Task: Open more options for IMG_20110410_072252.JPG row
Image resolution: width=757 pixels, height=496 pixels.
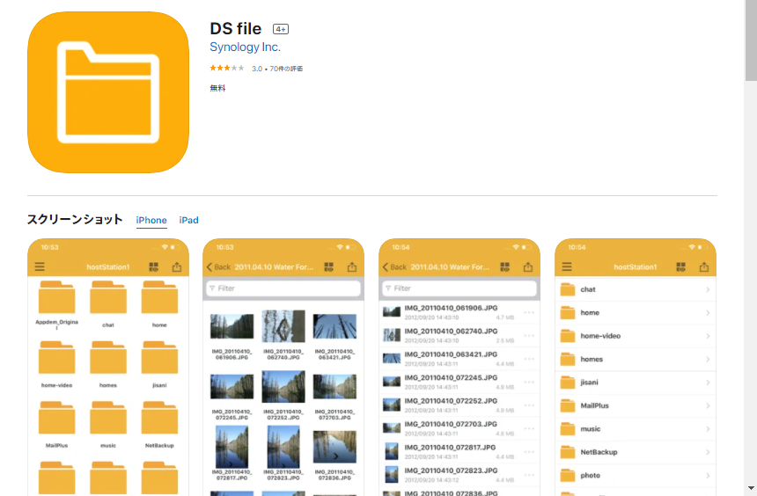Action: pos(529,405)
